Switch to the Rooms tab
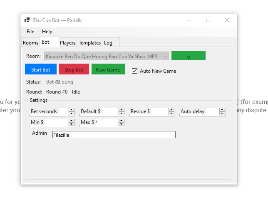 tap(30, 42)
